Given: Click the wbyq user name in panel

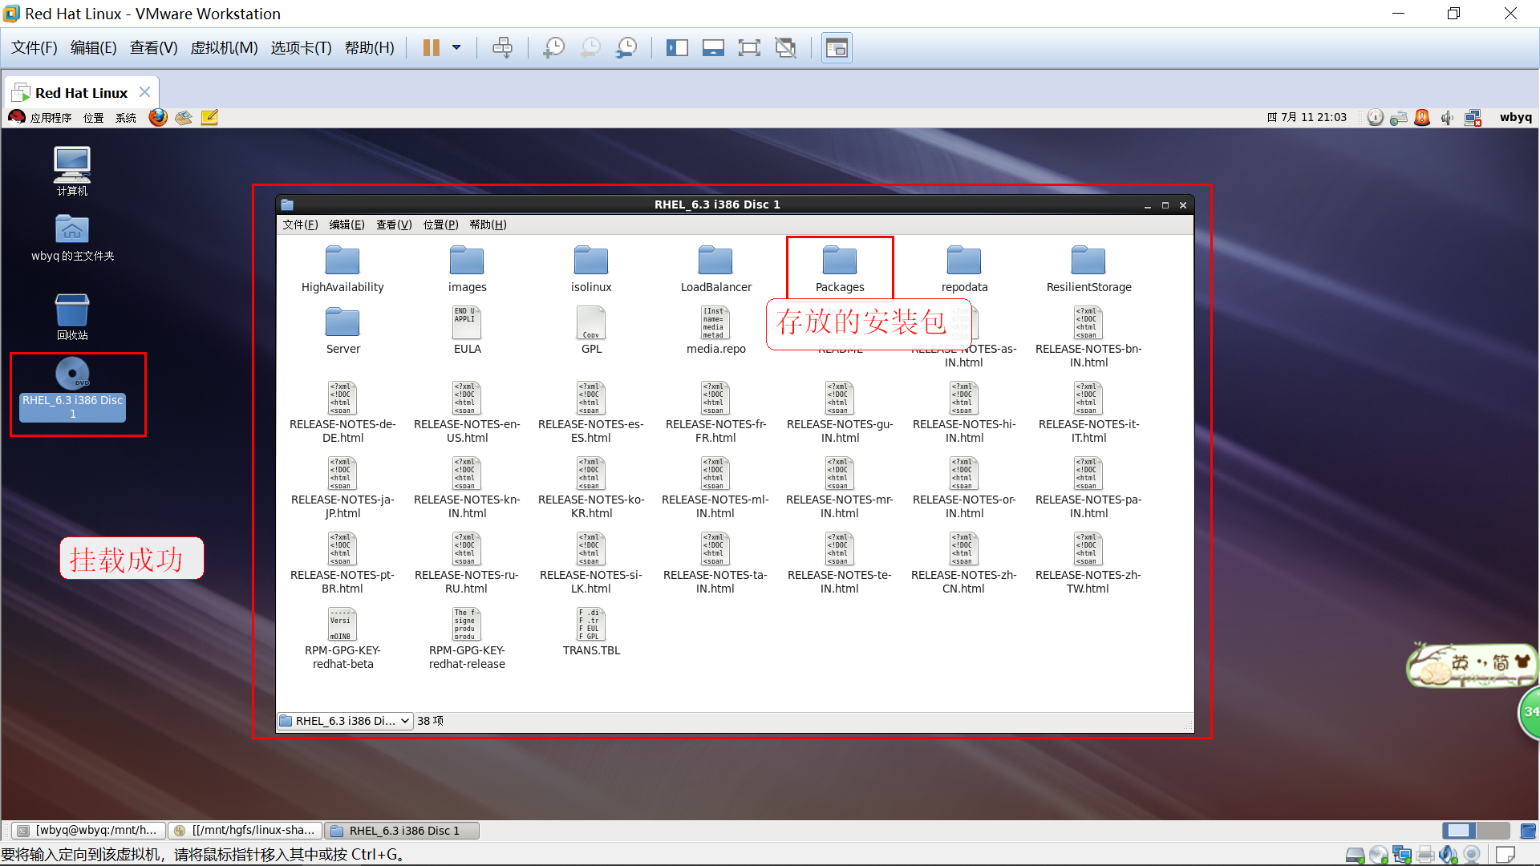Looking at the screenshot, I should pos(1515,117).
